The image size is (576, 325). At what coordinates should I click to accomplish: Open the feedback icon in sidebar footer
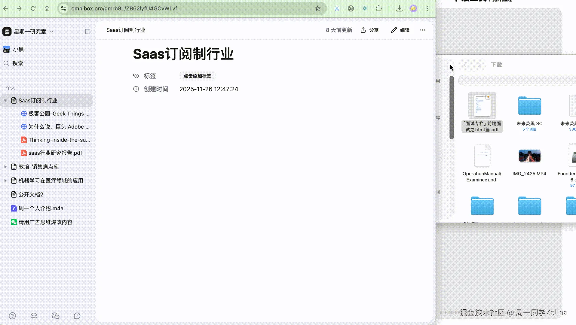point(77,316)
